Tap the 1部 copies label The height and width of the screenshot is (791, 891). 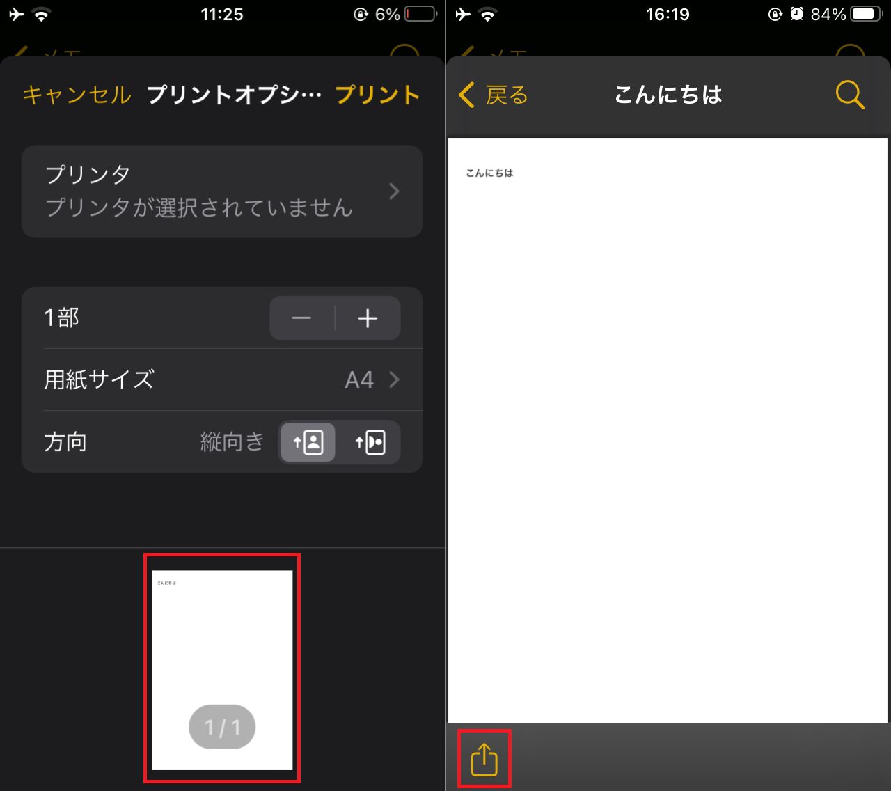tap(62, 318)
